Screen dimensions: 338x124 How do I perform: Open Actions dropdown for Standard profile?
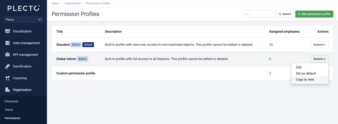tap(319, 45)
